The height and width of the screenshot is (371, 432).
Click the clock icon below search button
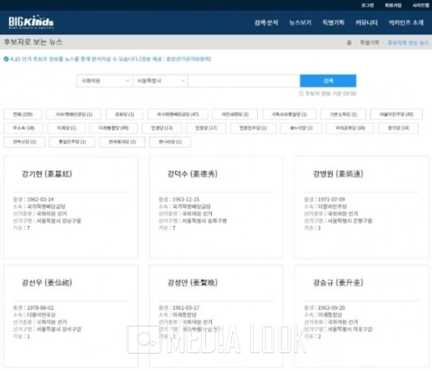(x=301, y=94)
